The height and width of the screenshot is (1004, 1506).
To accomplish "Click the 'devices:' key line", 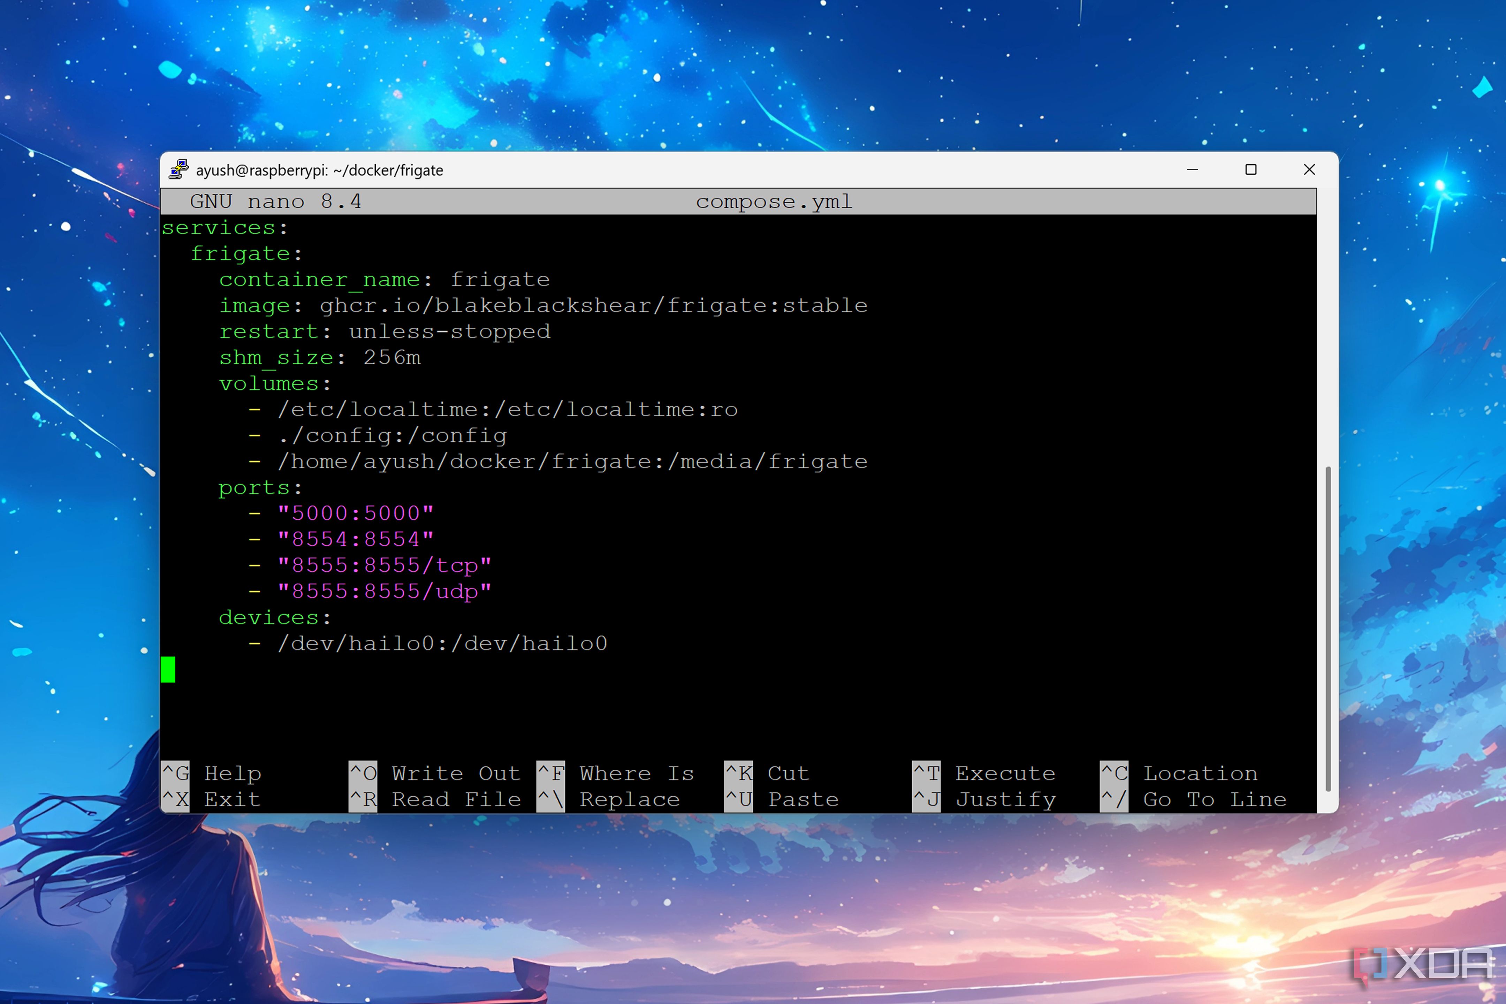I will [275, 618].
